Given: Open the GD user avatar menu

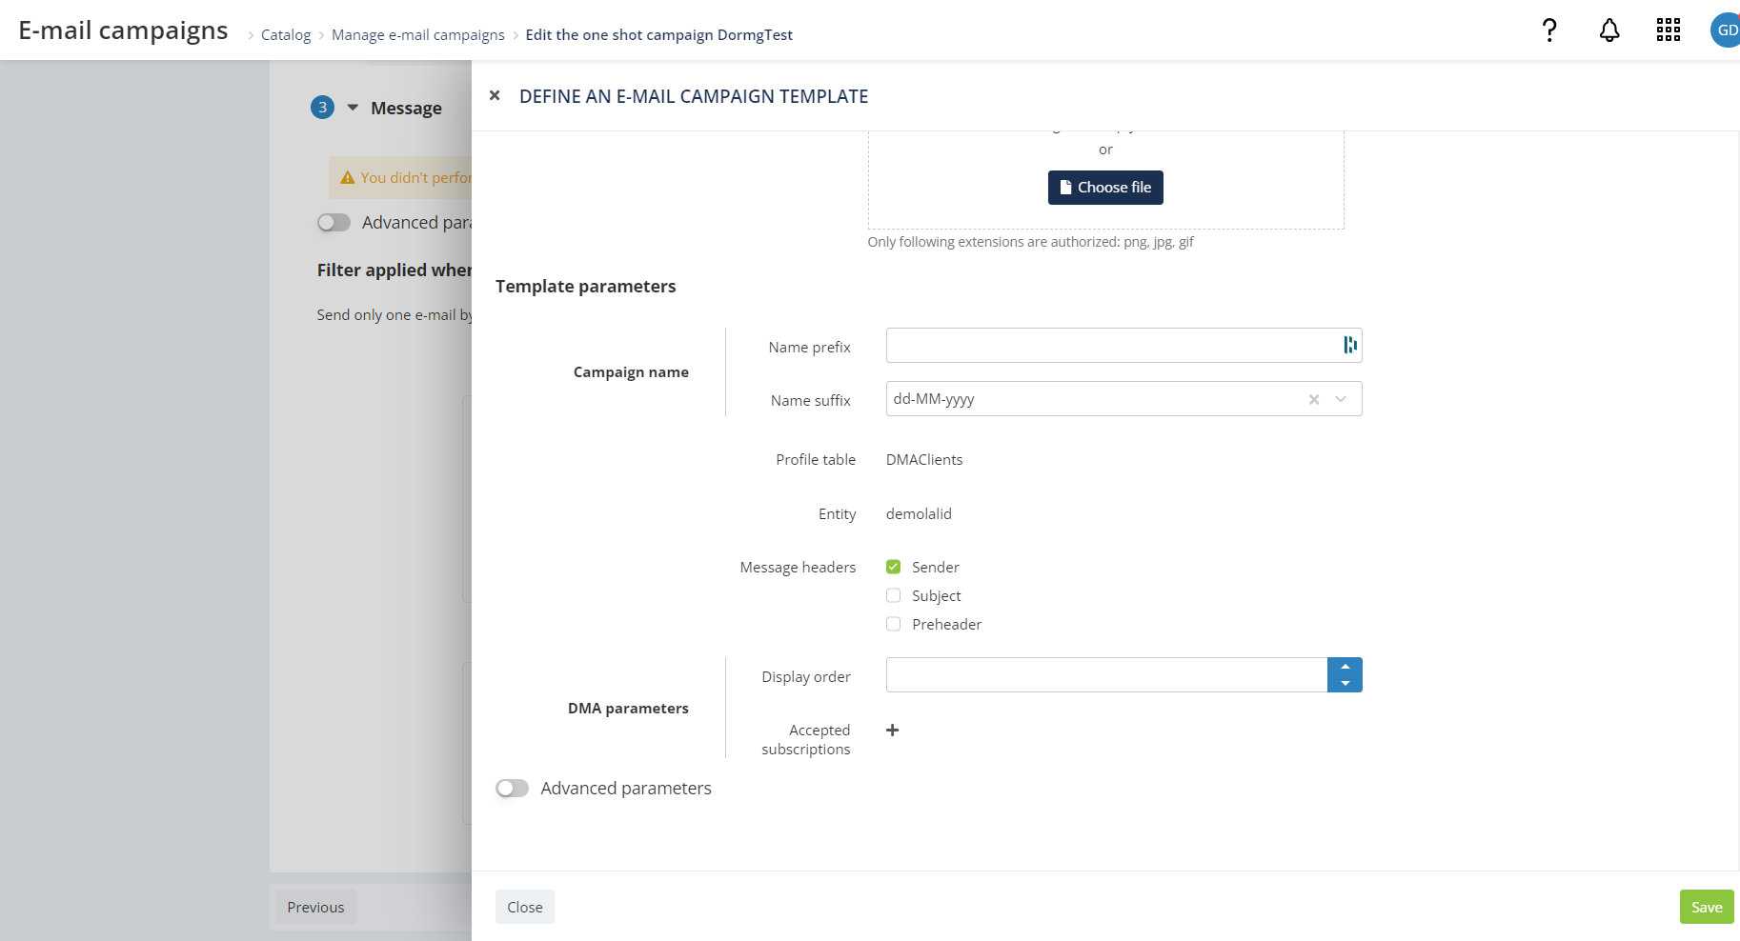Looking at the screenshot, I should coord(1726,30).
